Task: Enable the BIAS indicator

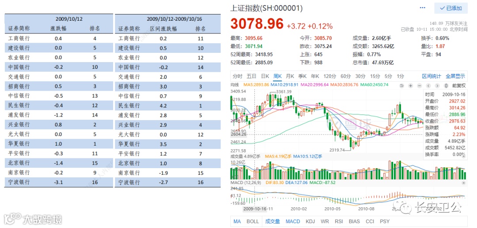Action: click(354, 222)
